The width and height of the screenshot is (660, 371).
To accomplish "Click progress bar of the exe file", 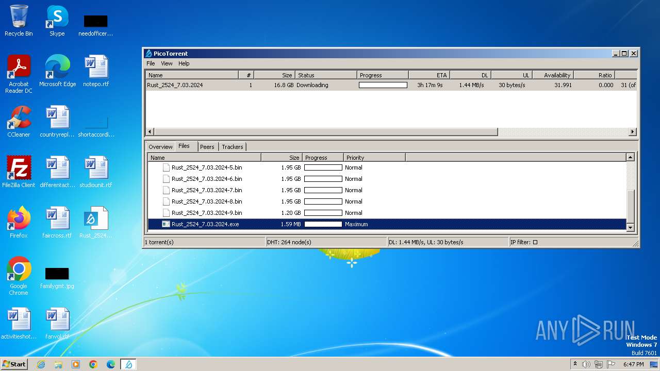I will tap(323, 224).
